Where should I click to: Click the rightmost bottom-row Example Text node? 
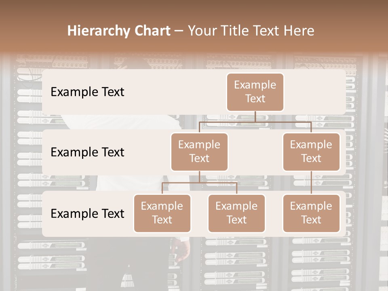click(311, 213)
